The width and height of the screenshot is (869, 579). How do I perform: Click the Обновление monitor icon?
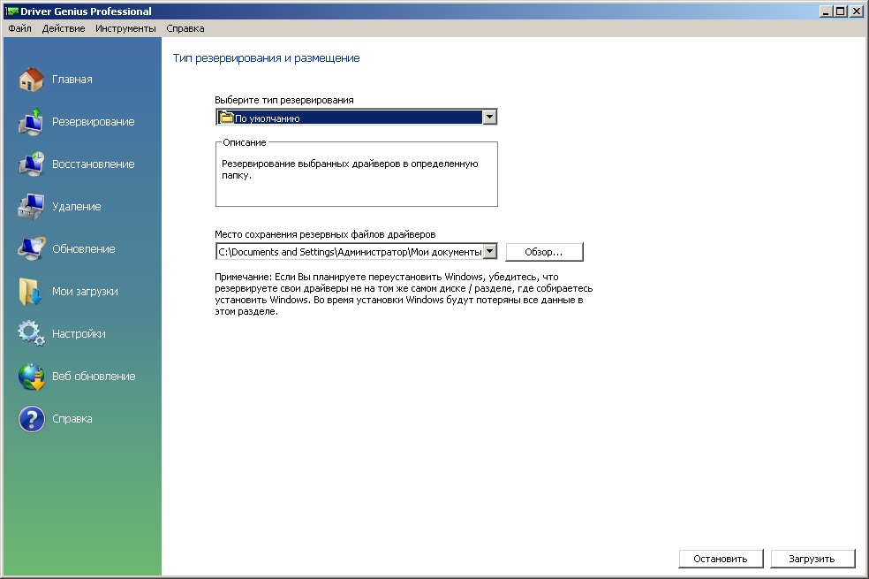[x=31, y=249]
